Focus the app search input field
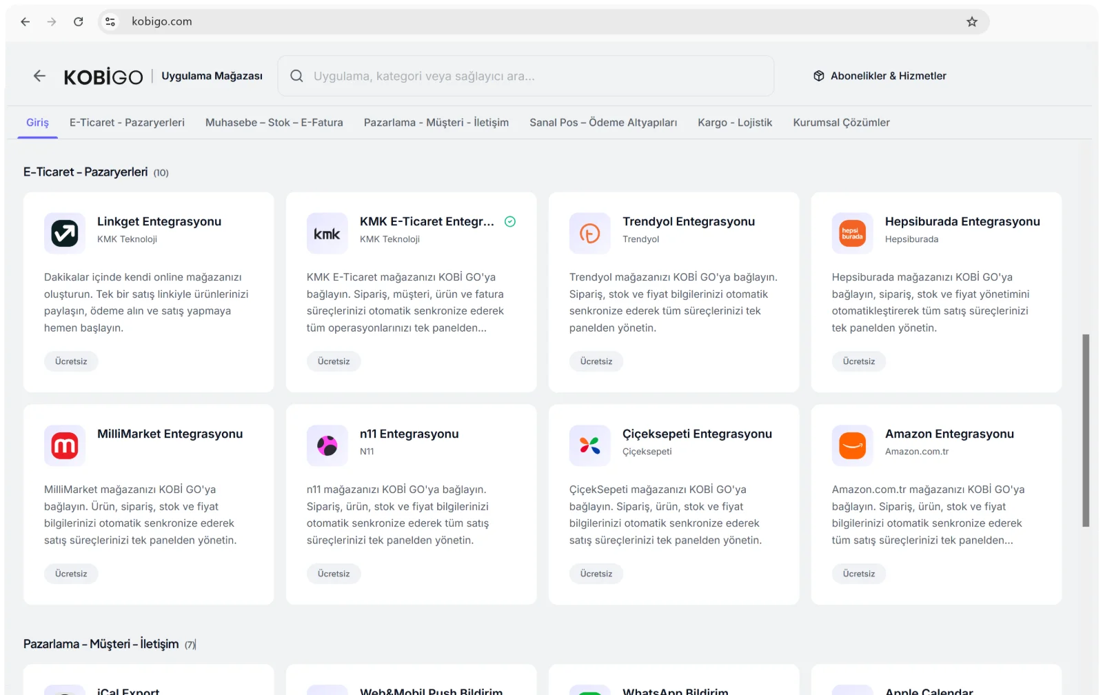Screen dimensions: 1103x695 coord(526,76)
